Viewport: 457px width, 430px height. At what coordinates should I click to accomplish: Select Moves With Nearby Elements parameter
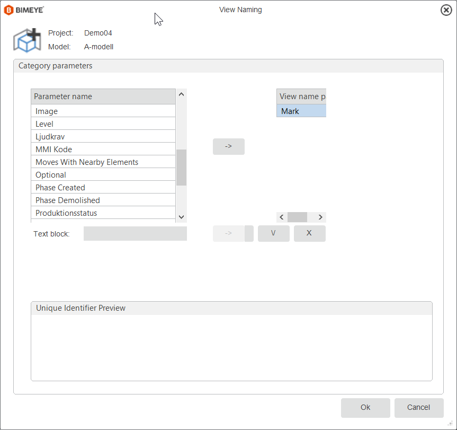103,162
